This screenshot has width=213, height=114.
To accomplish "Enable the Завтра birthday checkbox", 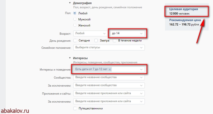I will pos(96,40).
